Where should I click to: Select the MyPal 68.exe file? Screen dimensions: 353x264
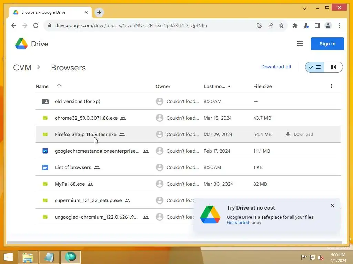tap(70, 184)
